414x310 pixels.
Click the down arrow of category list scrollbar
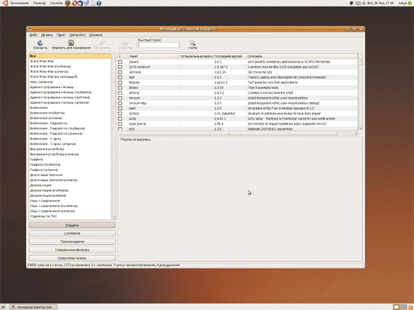coord(114,218)
